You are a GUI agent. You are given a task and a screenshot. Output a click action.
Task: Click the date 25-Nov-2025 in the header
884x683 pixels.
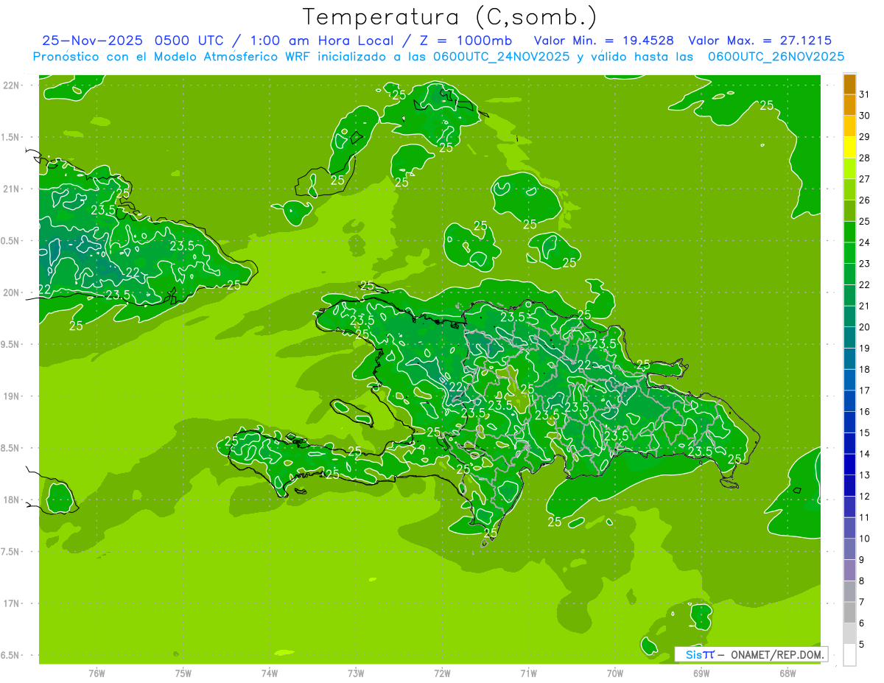[93, 41]
